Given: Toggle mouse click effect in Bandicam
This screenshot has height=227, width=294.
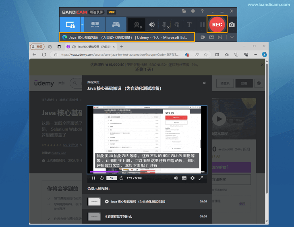Looking at the screenshot, I should [177, 25].
